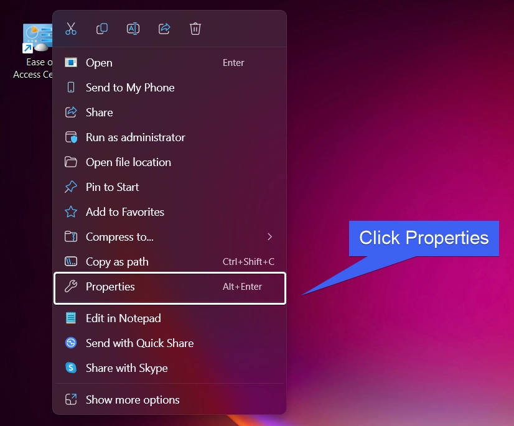Click the Notepad icon beside Edit in Notepad
This screenshot has height=426, width=514.
coord(71,318)
